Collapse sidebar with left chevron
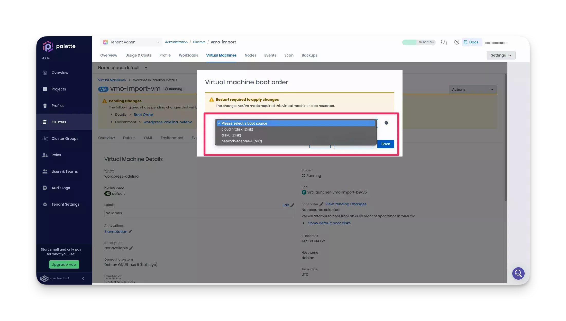Screen dimensions: 566x321 click(x=83, y=278)
